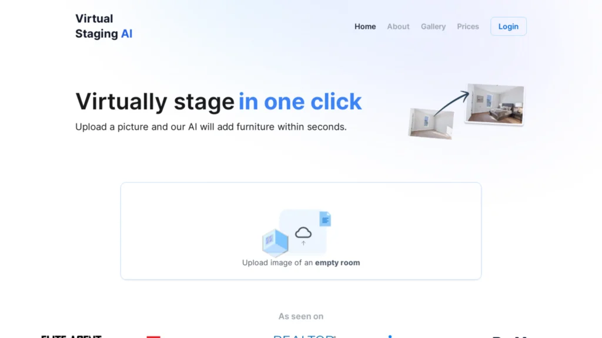The width and height of the screenshot is (602, 338).
Task: Click the staged bedroom photo
Action: [x=494, y=104]
